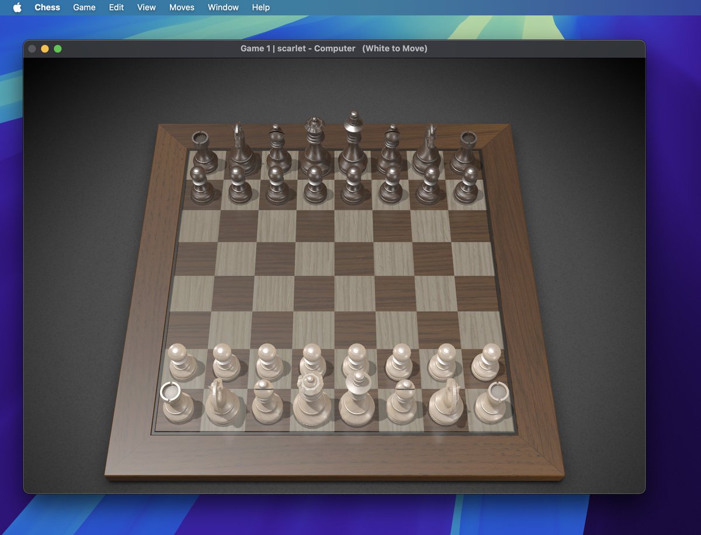Select the white knight on b1
701x535 pixels.
click(222, 403)
